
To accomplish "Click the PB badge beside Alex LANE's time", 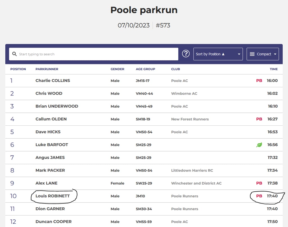I will tap(259, 183).
